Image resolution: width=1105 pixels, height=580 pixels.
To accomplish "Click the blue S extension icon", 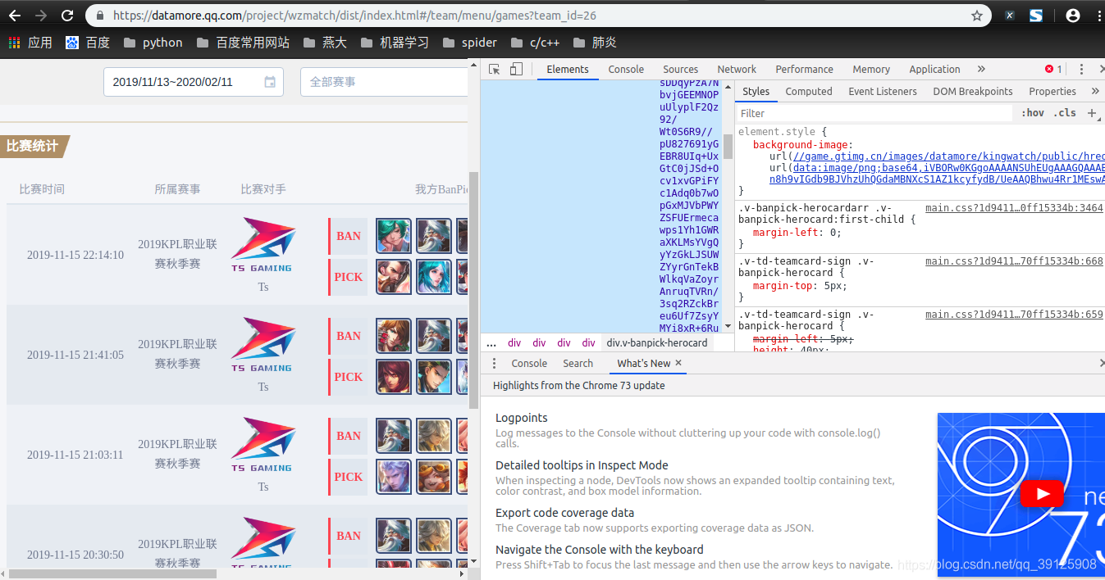I will [1036, 16].
